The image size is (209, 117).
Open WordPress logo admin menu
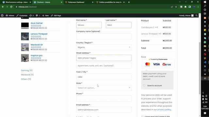pos(2,16)
